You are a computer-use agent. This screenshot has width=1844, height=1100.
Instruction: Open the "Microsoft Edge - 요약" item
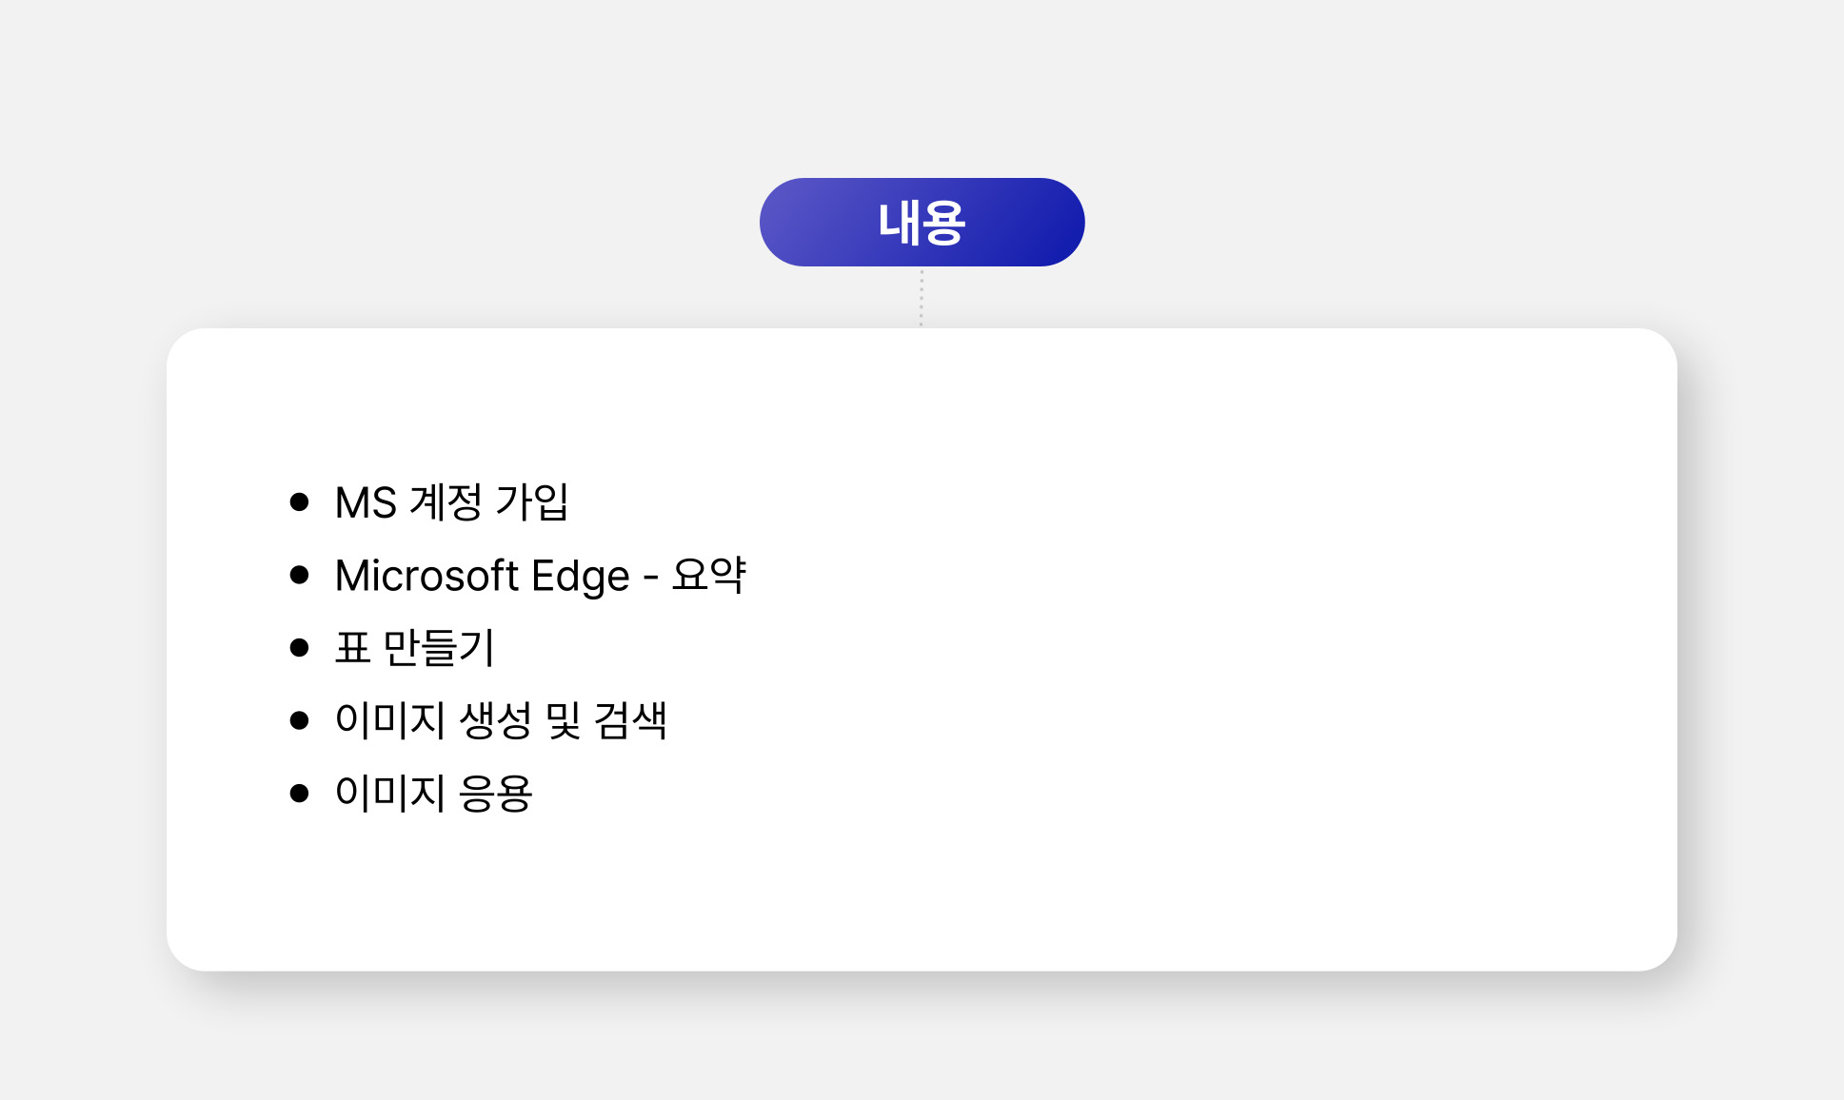[540, 576]
